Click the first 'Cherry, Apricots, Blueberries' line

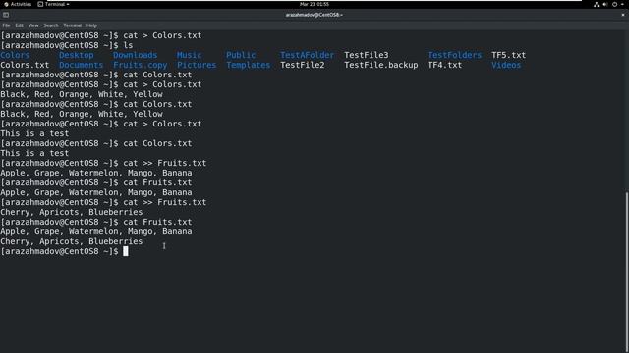72,212
